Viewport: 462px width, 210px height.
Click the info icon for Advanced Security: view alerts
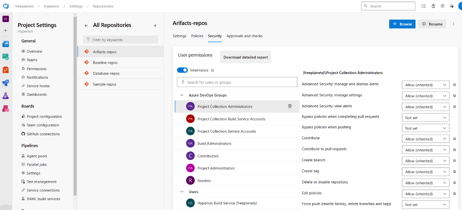pyautogui.click(x=454, y=107)
